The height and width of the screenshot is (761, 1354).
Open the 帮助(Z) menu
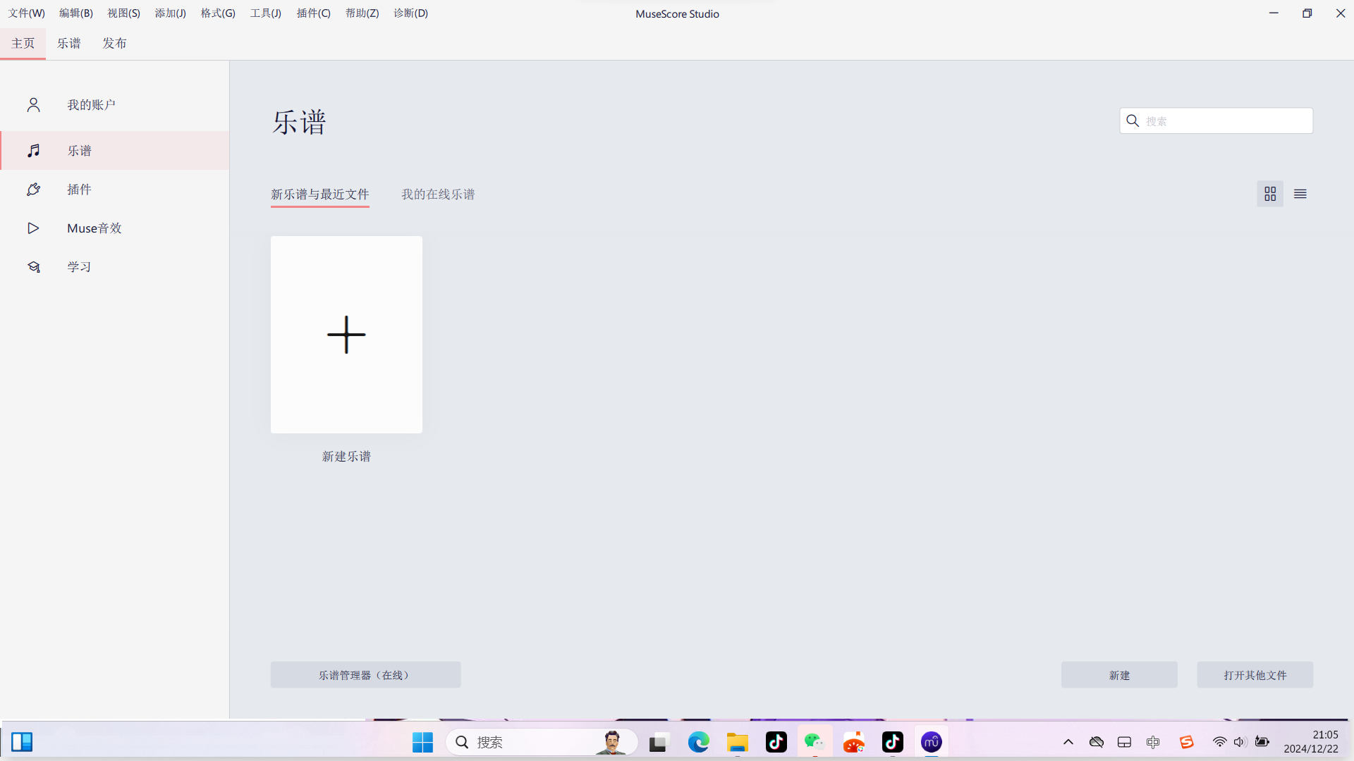[362, 13]
